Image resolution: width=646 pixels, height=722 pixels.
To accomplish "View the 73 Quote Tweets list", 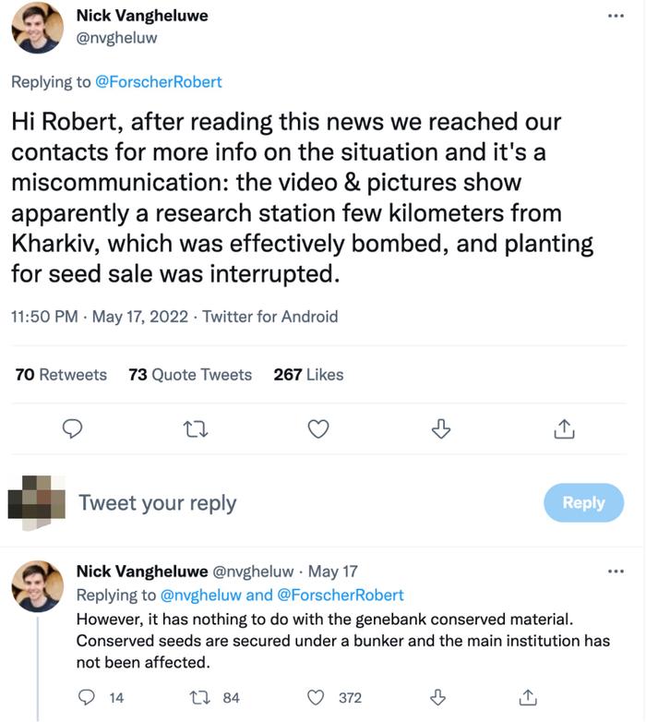I will (x=190, y=374).
